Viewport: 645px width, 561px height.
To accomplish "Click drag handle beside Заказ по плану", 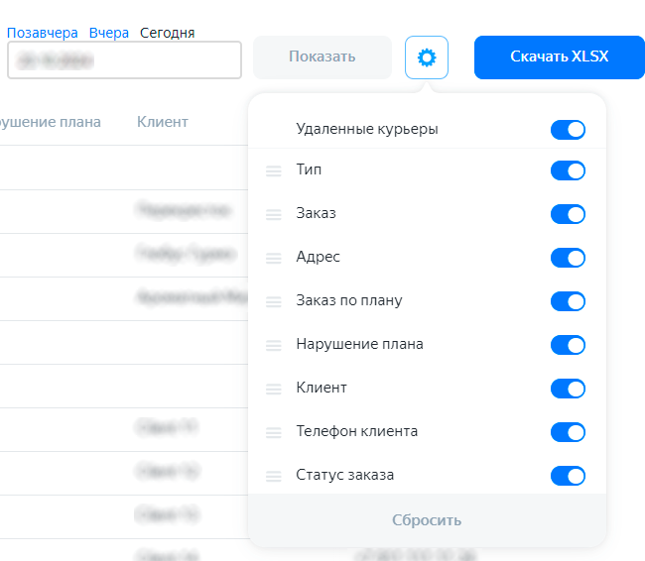I will click(x=274, y=301).
